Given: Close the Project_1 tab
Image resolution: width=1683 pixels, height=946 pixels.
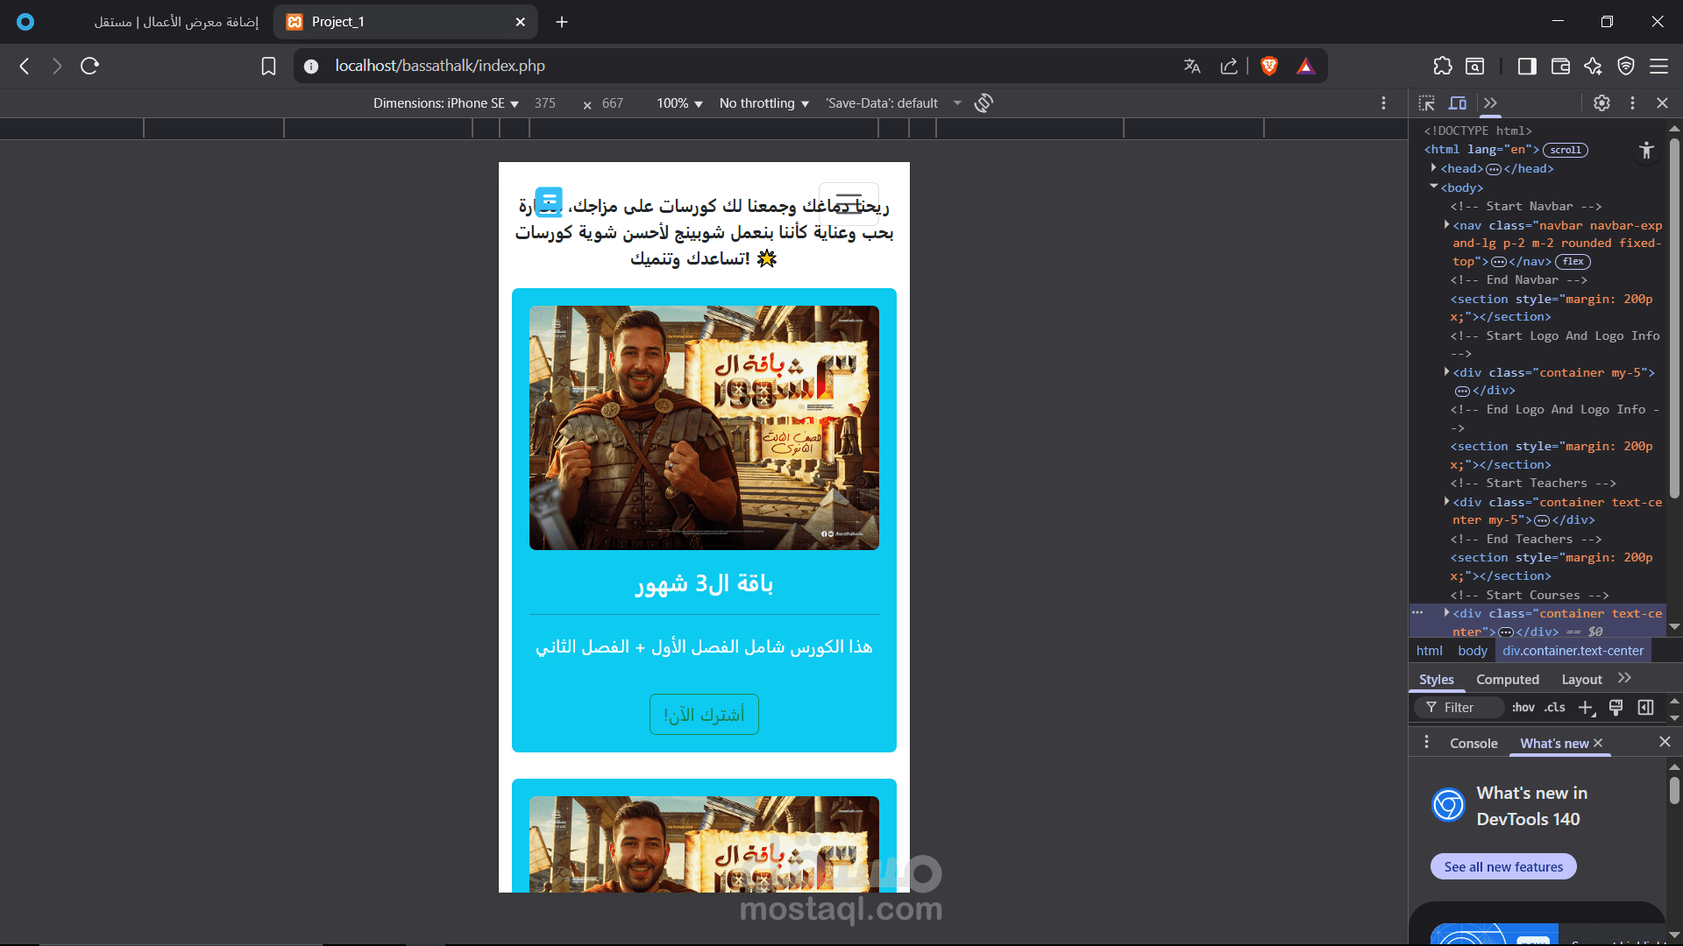Looking at the screenshot, I should coord(520,22).
